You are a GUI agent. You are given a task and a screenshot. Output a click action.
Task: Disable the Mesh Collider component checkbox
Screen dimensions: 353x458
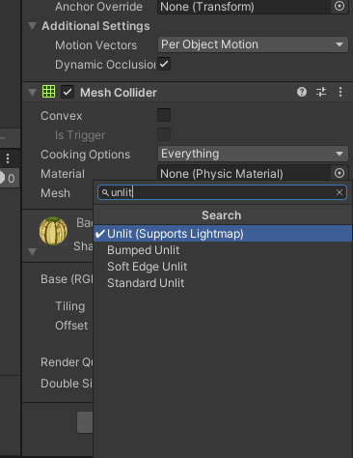click(x=68, y=92)
